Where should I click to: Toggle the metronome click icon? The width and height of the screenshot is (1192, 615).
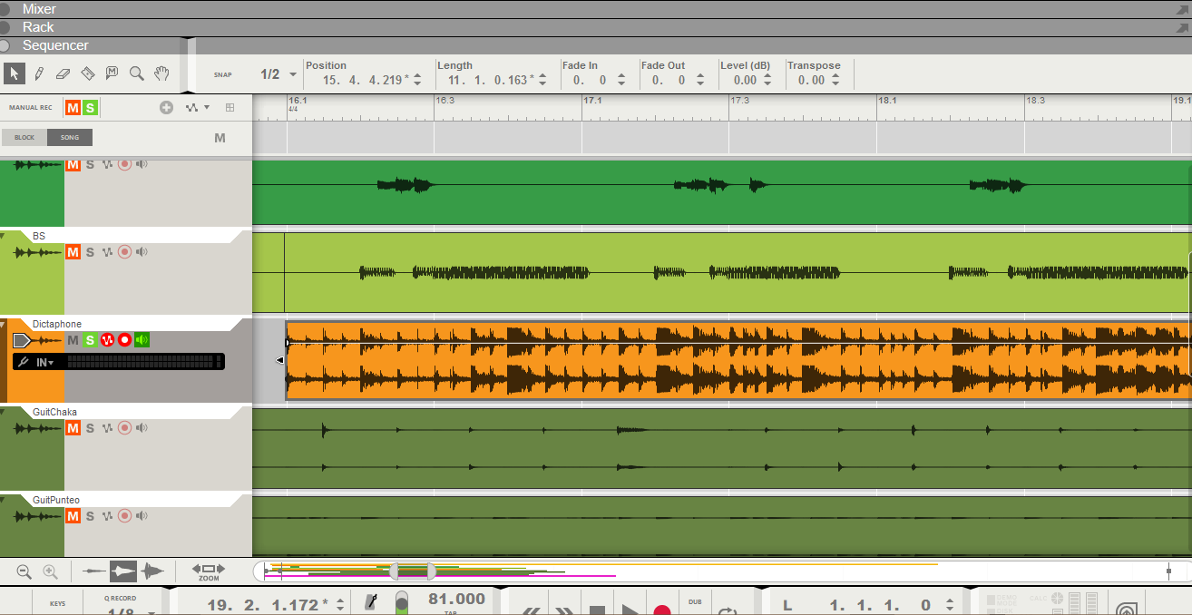[x=371, y=602]
